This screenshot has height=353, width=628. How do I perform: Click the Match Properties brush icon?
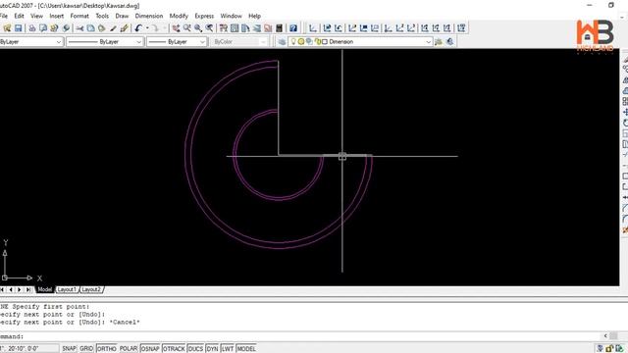point(113,28)
